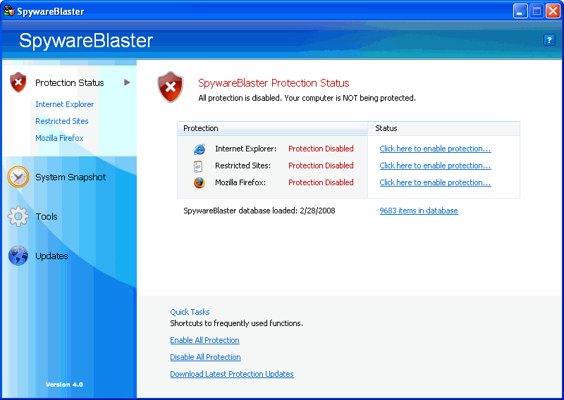The height and width of the screenshot is (400, 564).
Task: Select Internet Explorer in sidebar
Action: [x=65, y=104]
